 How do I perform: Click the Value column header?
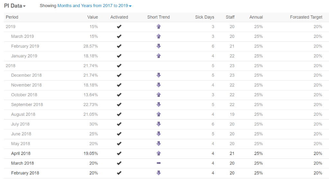93,17
